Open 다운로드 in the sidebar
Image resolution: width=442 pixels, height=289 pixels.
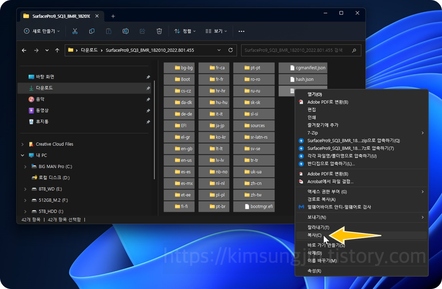[84, 88]
